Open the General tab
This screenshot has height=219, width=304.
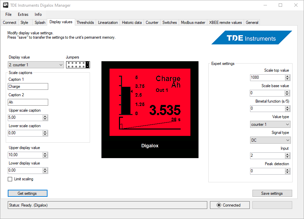[252, 23]
